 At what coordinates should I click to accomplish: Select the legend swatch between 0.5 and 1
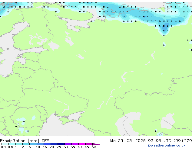tap(12, 144)
